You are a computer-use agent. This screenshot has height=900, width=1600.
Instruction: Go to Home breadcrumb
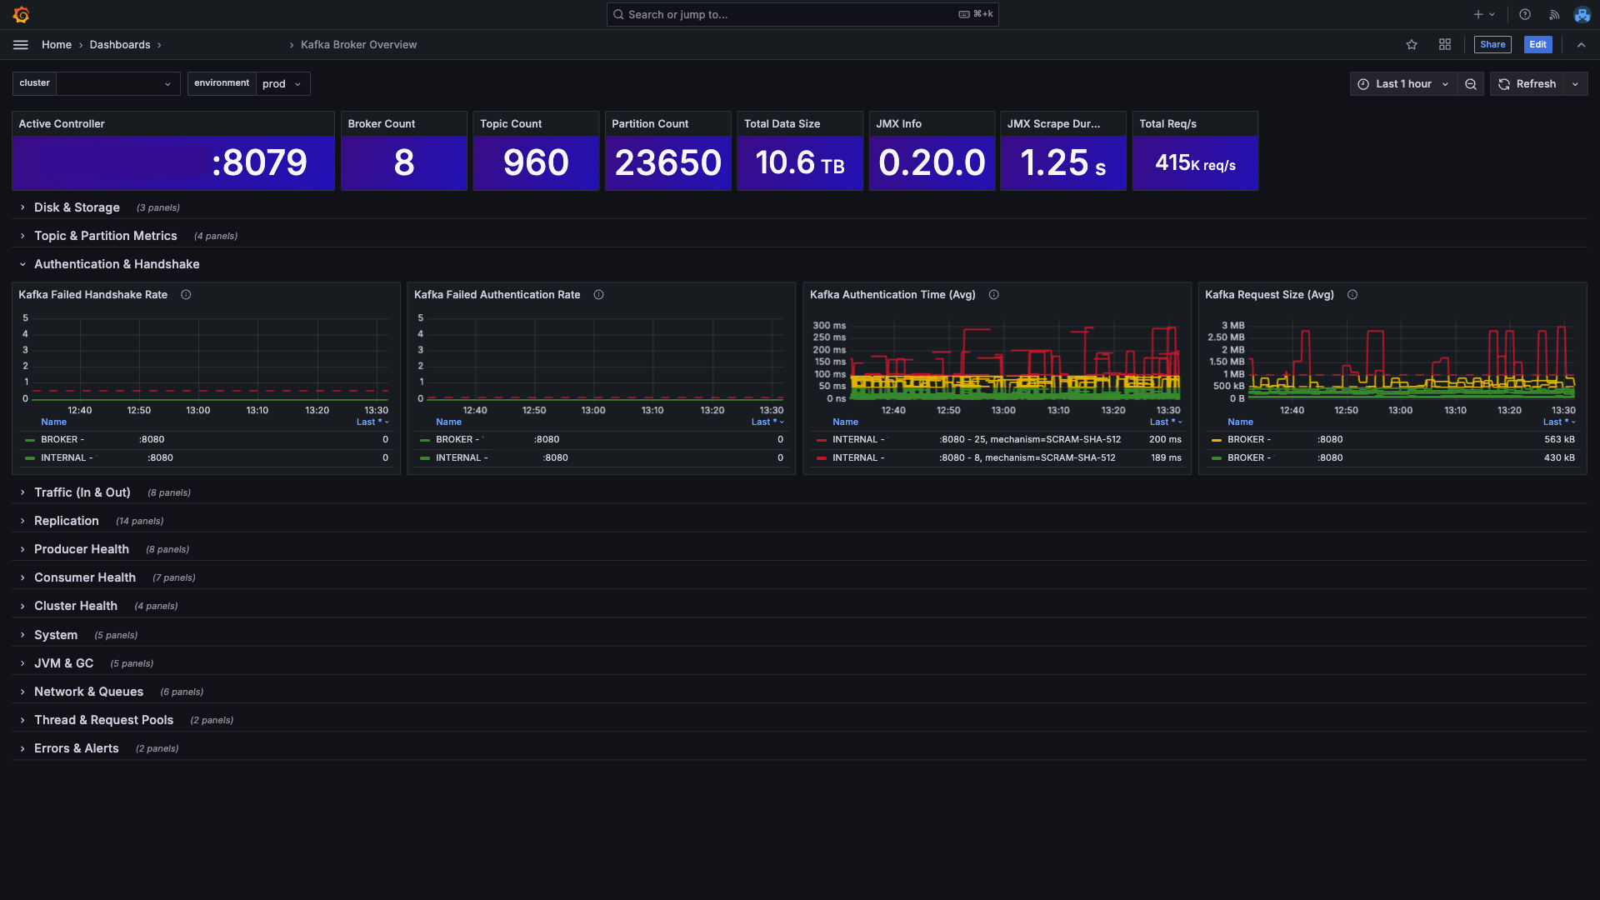(x=57, y=45)
